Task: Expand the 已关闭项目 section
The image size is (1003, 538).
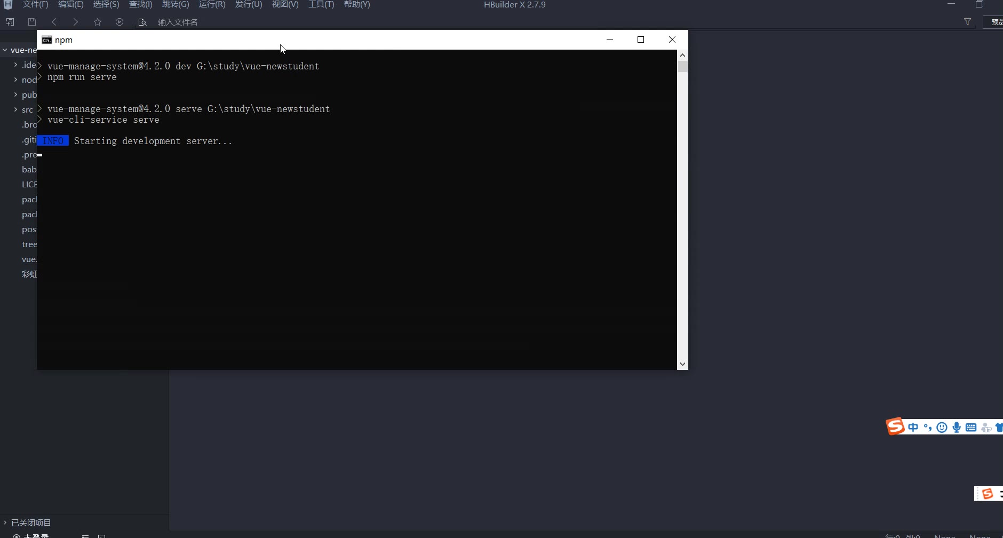Action: [5, 523]
